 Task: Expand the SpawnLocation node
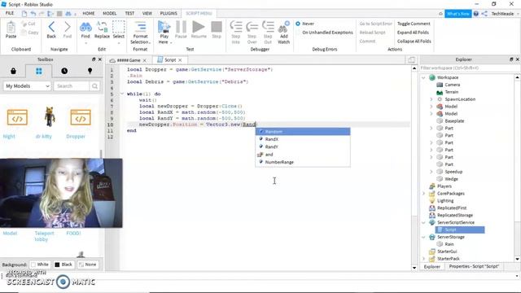coord(431,99)
